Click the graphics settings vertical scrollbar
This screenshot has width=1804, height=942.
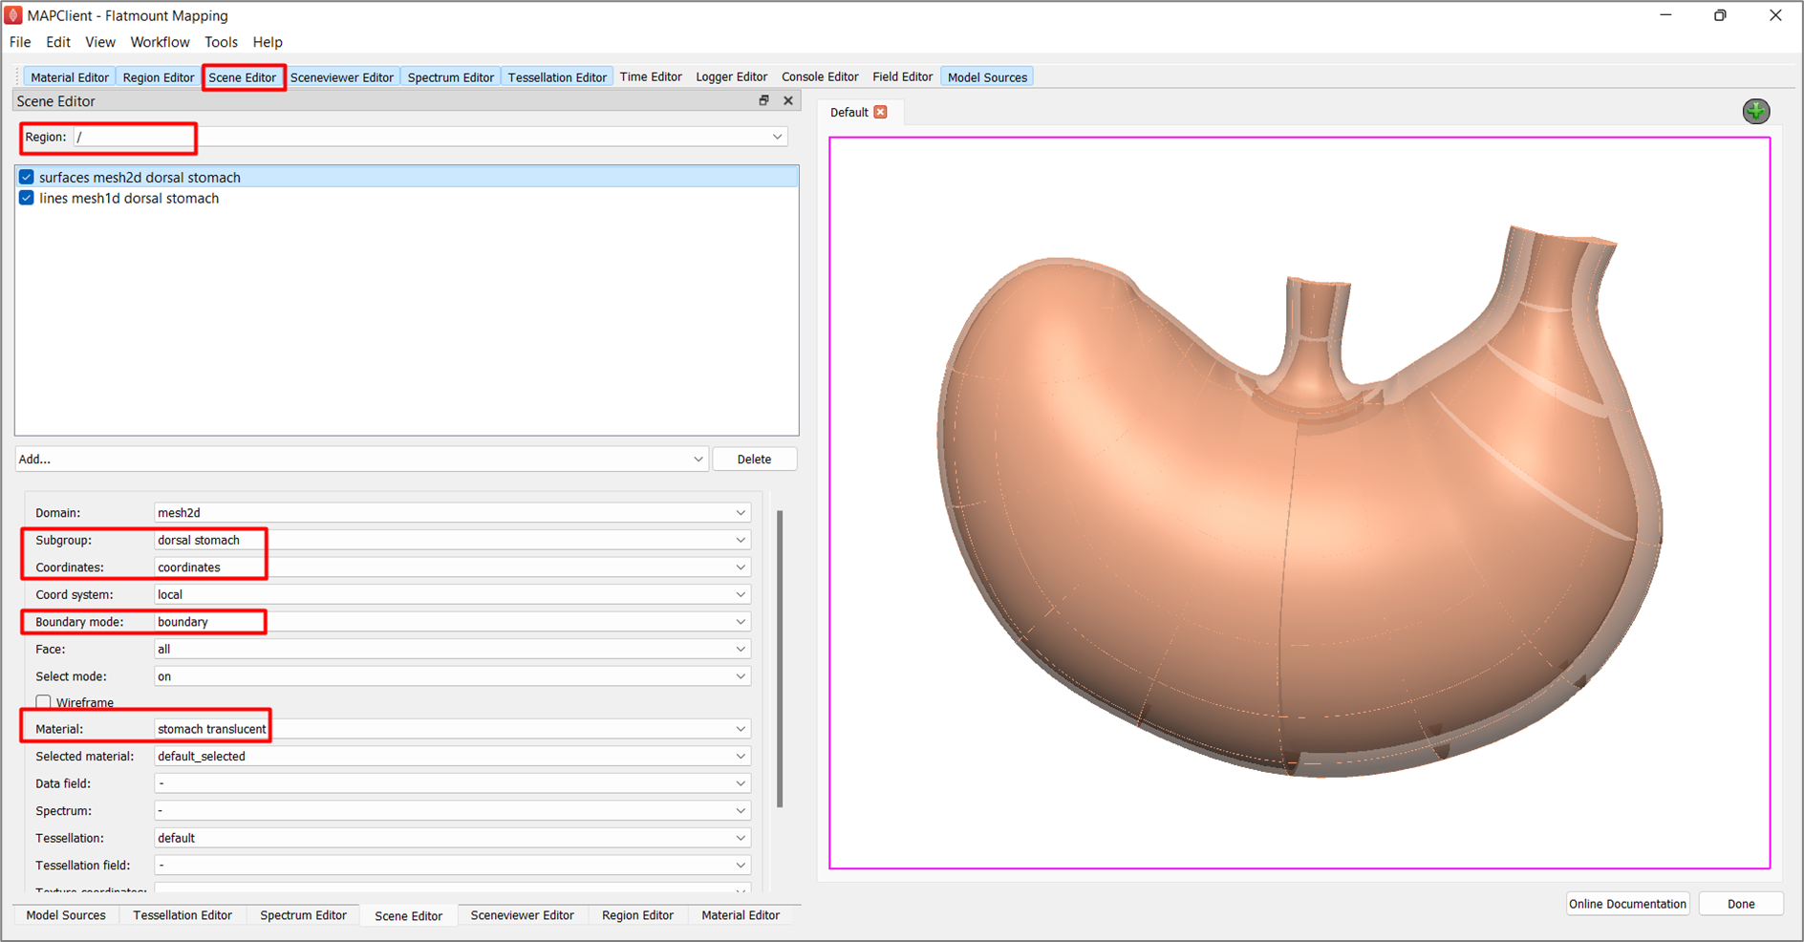point(780,659)
